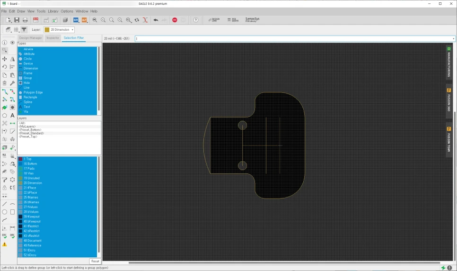This screenshot has height=271, width=457.
Task: Open the Library menu
Action: [53, 11]
